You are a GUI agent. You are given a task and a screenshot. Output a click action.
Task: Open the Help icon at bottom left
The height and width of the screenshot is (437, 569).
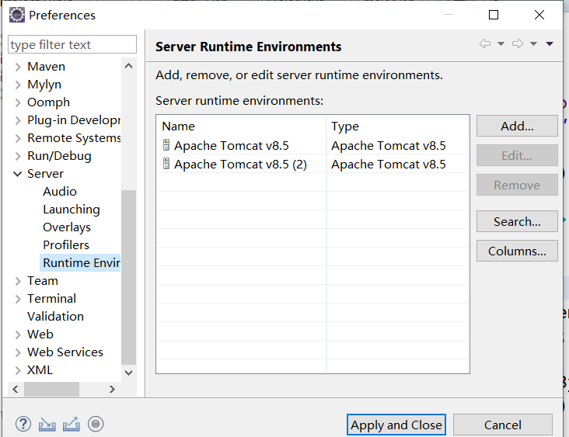[x=23, y=424]
